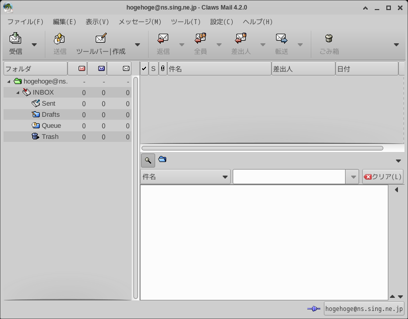Open dropdown arrow next to 転送
408x319 pixels.
300,45
